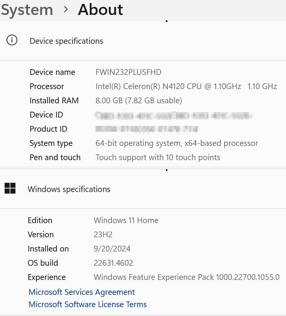Click the Pen and touch label
The image size is (286, 316).
coord(55,157)
